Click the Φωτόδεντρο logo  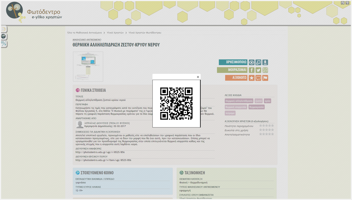point(34,12)
